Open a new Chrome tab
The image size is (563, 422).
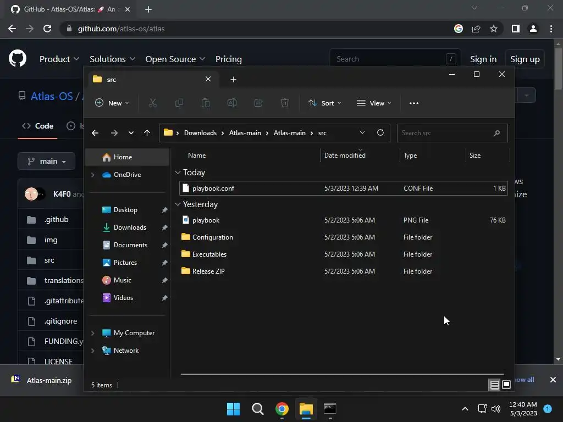(x=148, y=9)
